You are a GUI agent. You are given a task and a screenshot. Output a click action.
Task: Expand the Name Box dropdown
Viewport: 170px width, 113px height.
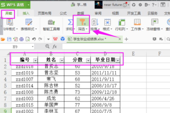(x=33, y=47)
